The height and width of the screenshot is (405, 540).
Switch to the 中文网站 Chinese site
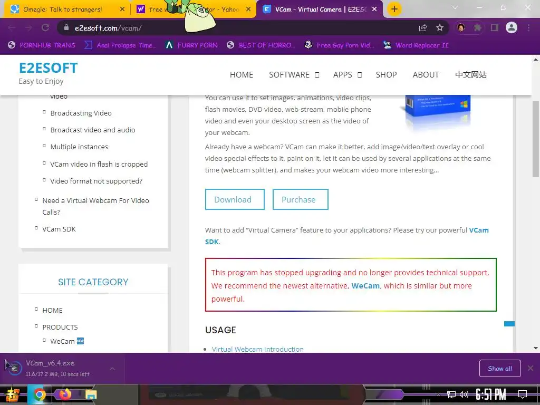[471, 75]
